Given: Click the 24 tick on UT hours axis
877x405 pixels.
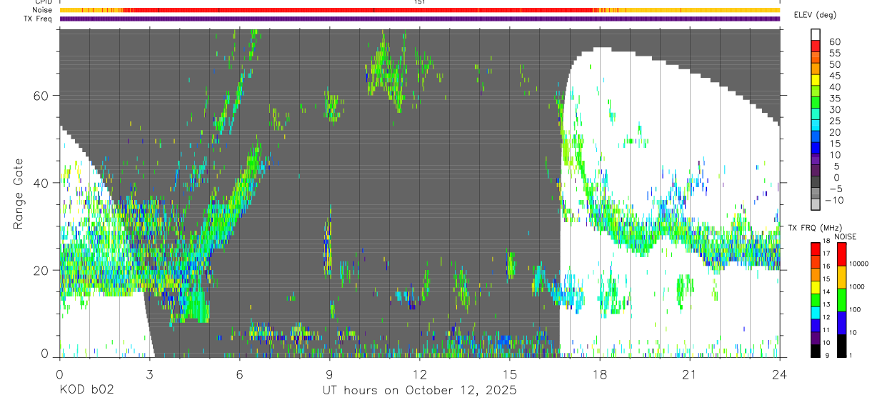Looking at the screenshot, I should [x=780, y=374].
